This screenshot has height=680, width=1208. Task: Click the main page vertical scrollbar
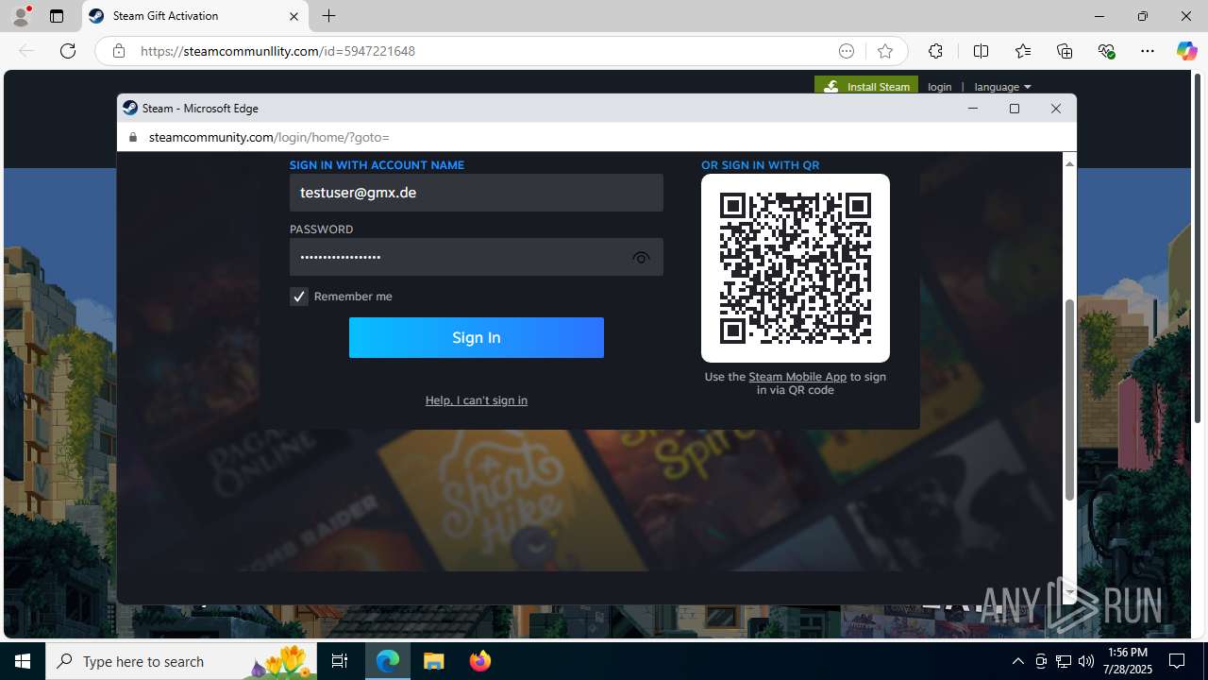point(1200,247)
